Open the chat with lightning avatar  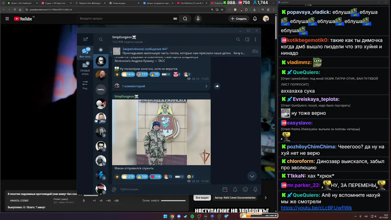pos(101,174)
